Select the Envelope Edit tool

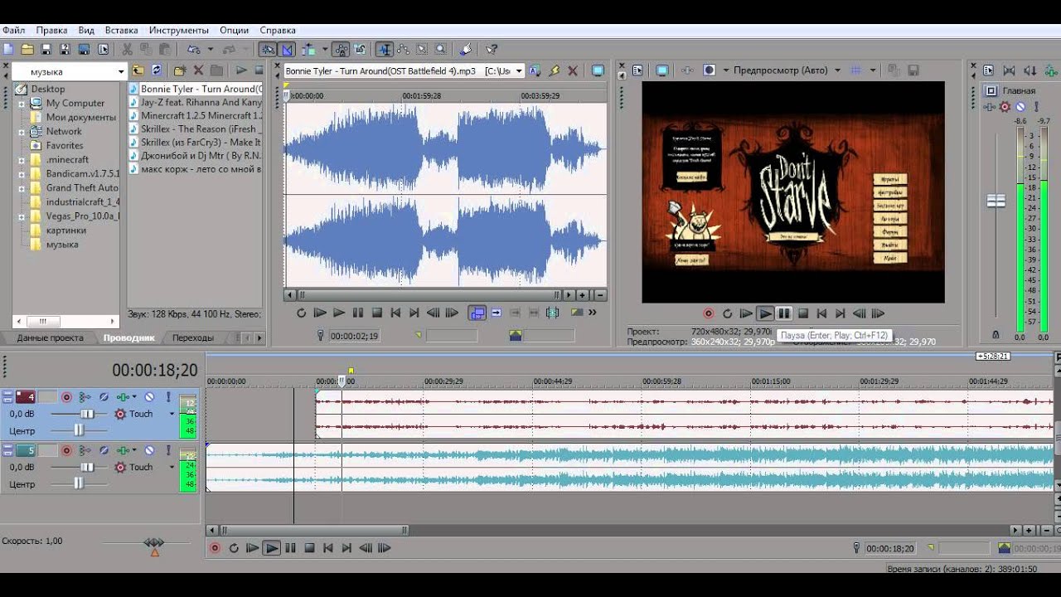403,49
